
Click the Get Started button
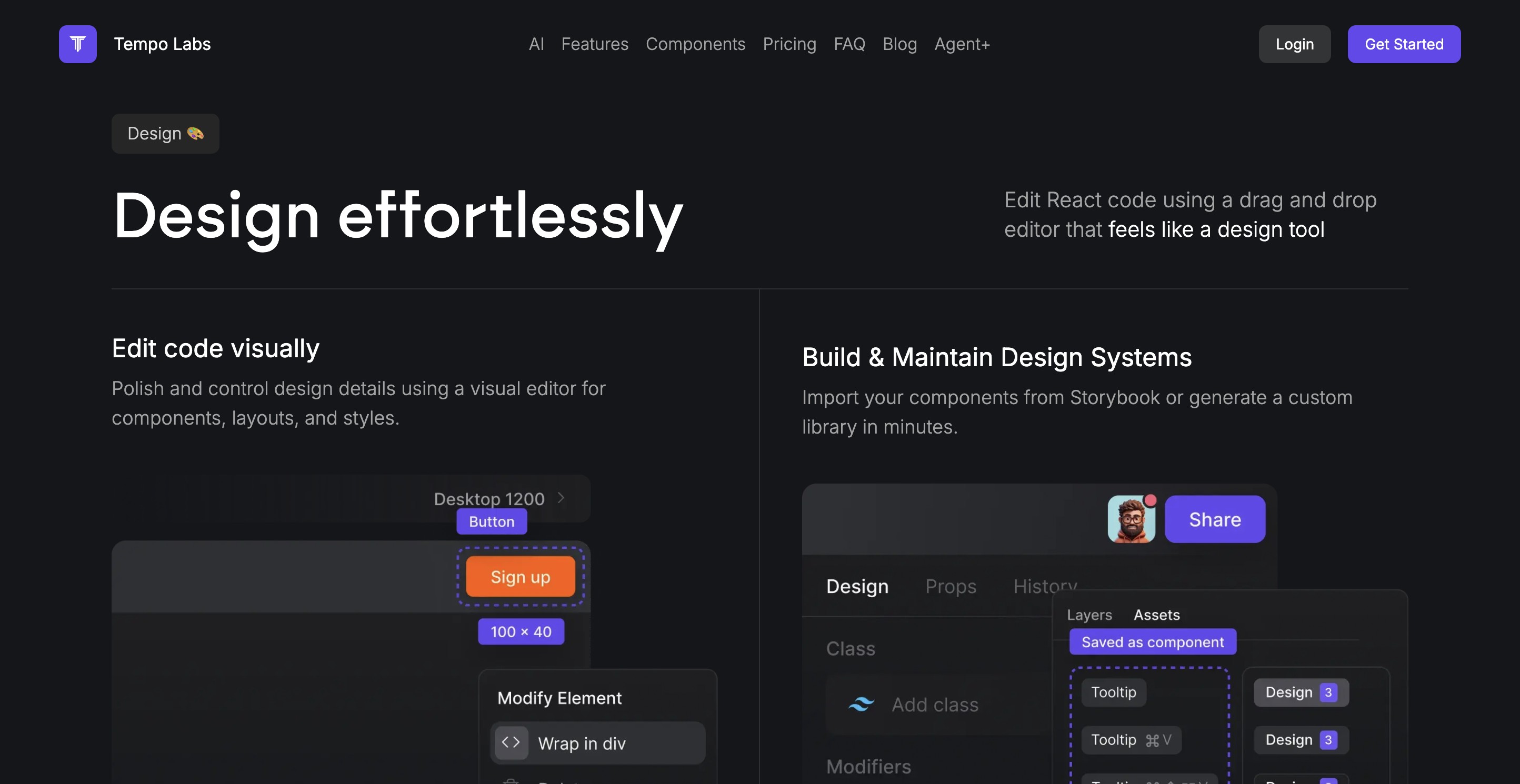click(x=1404, y=44)
